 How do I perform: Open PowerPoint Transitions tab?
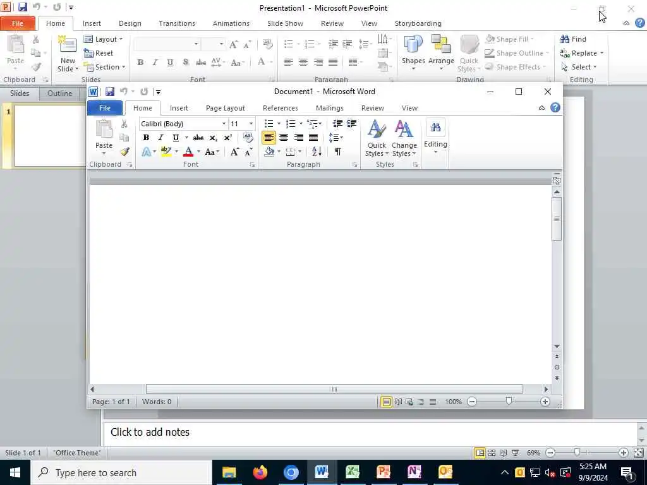pyautogui.click(x=177, y=23)
